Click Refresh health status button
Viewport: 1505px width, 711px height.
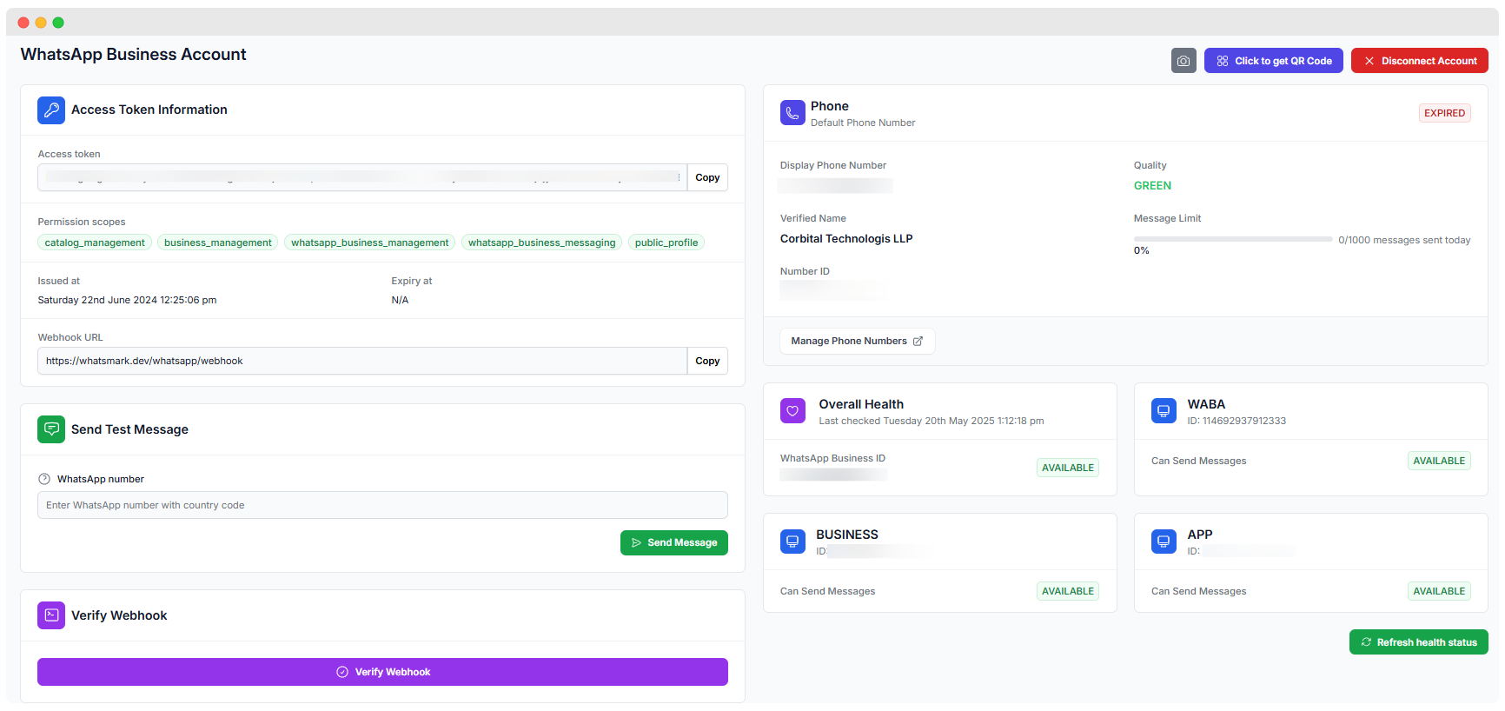(x=1418, y=642)
